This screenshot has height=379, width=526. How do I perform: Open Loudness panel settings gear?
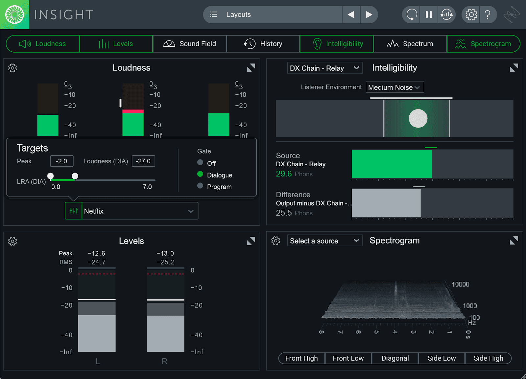(12, 68)
